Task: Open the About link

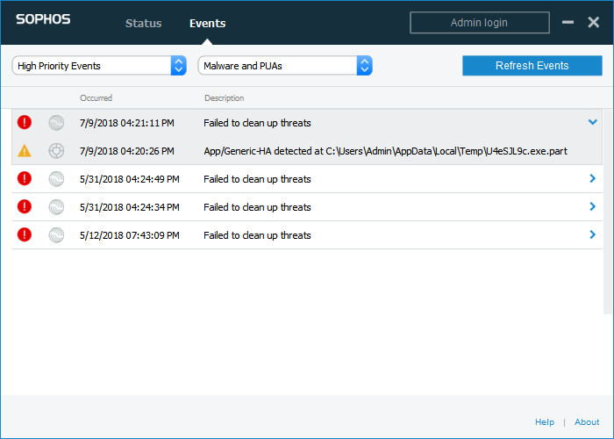Action: [587, 422]
